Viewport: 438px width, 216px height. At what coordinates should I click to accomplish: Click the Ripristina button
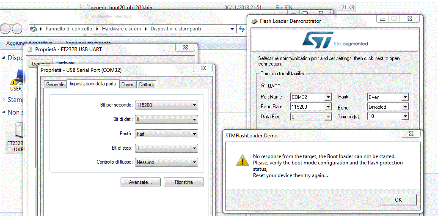(x=184, y=182)
